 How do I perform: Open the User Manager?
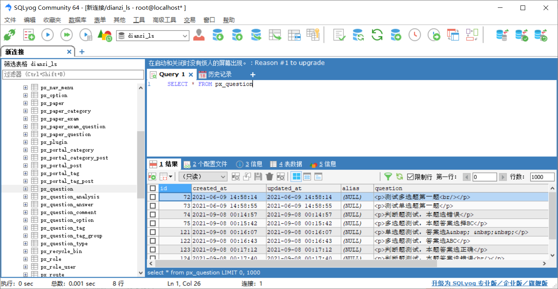point(199,35)
